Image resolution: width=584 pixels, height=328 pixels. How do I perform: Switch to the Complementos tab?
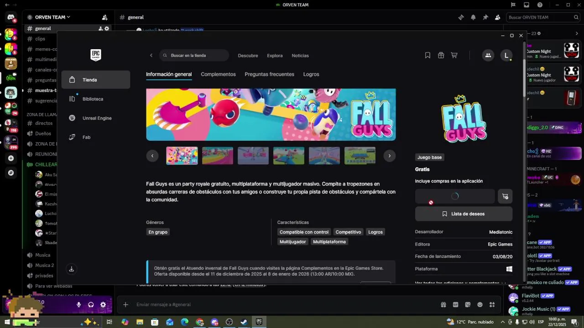[218, 74]
